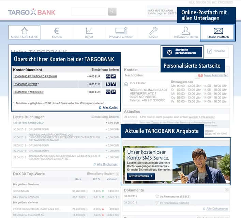Open the Persönliche Daten tab
The image size is (241, 218).
pos(186,32)
